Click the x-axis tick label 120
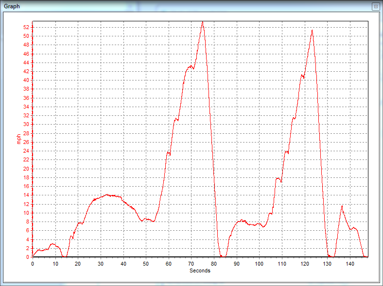This screenshot has height=286, width=383. (304, 264)
